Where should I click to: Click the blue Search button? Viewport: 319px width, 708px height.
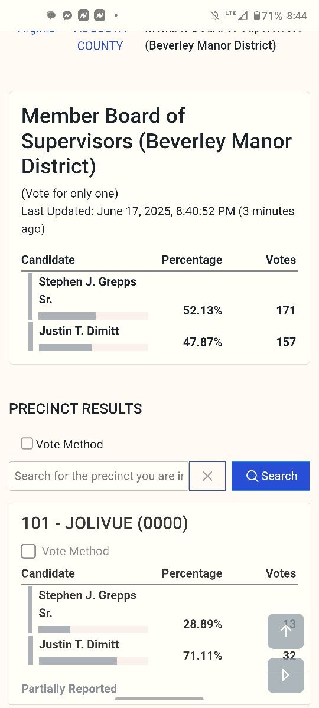(271, 476)
